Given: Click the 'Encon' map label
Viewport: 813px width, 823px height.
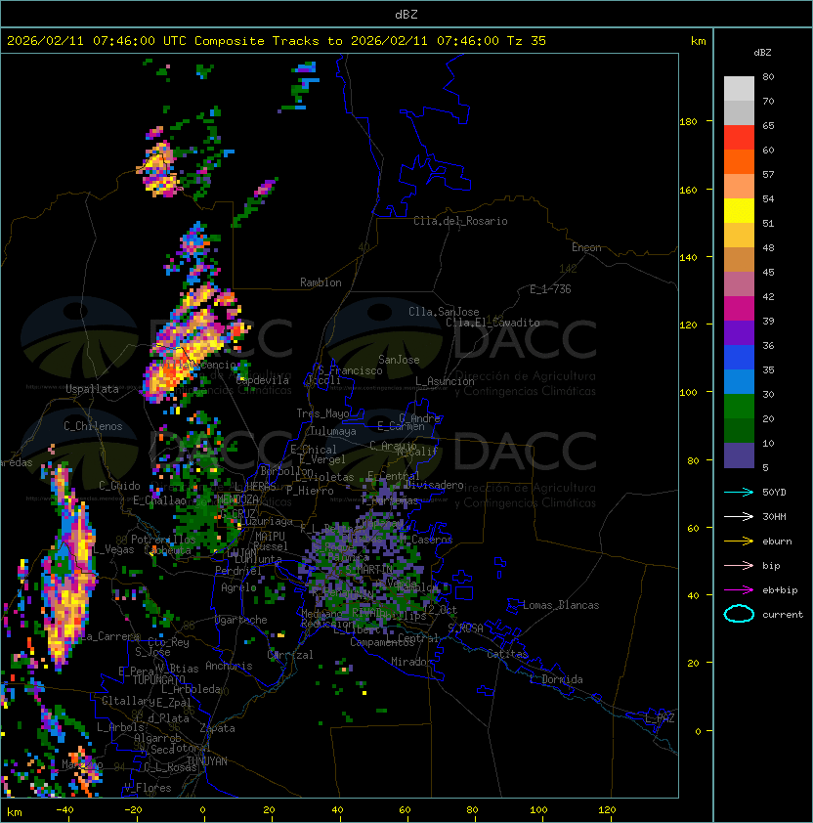Looking at the screenshot, I should (586, 247).
